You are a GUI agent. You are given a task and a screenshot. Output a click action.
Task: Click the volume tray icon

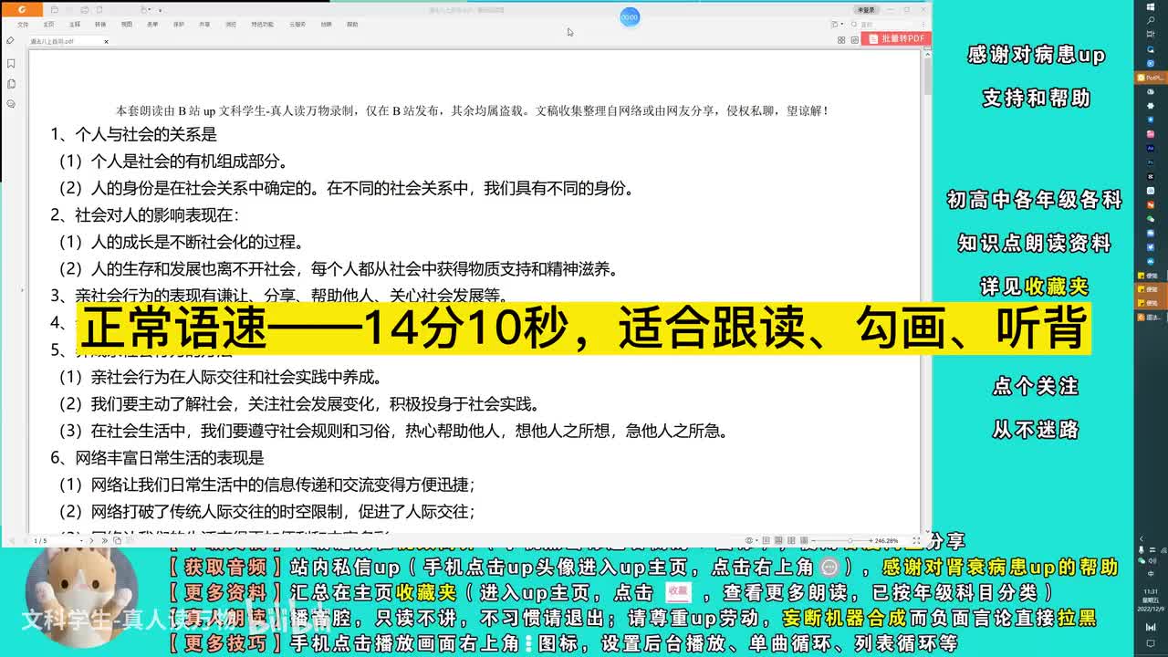1151,561
